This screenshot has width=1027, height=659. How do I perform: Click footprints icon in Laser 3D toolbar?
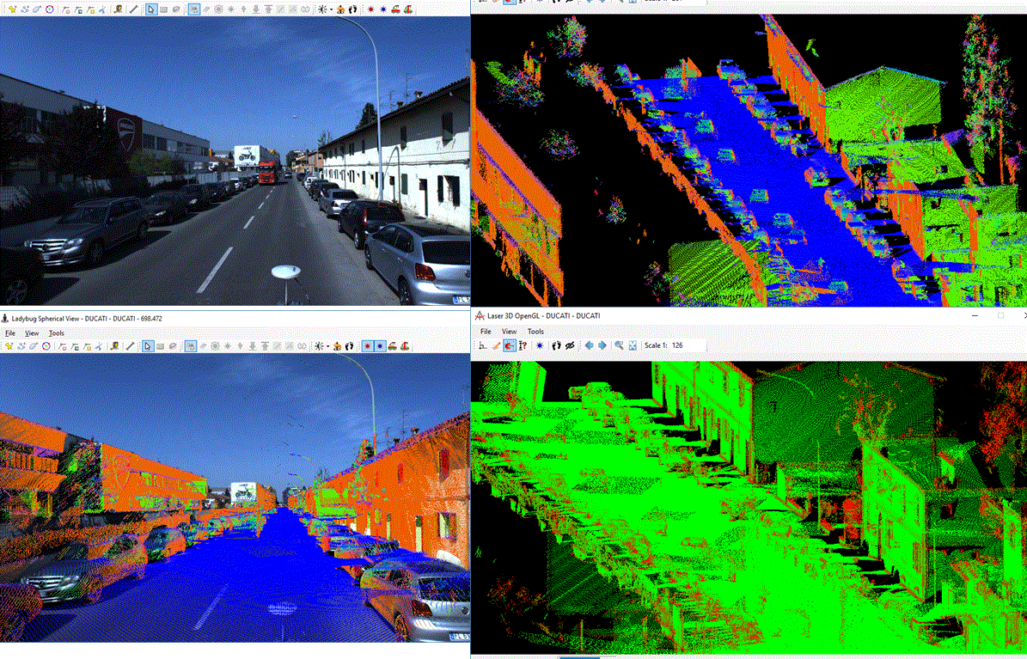pos(556,345)
